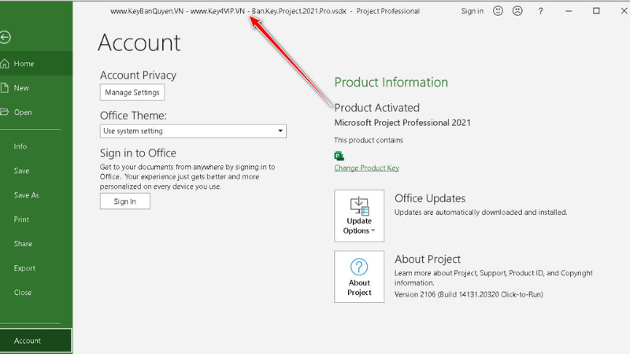
Task: Click the Change Product Key link
Action: (366, 168)
